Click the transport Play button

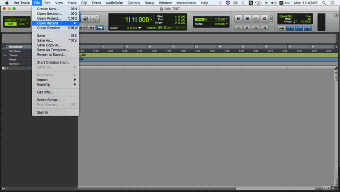pos(256,19)
